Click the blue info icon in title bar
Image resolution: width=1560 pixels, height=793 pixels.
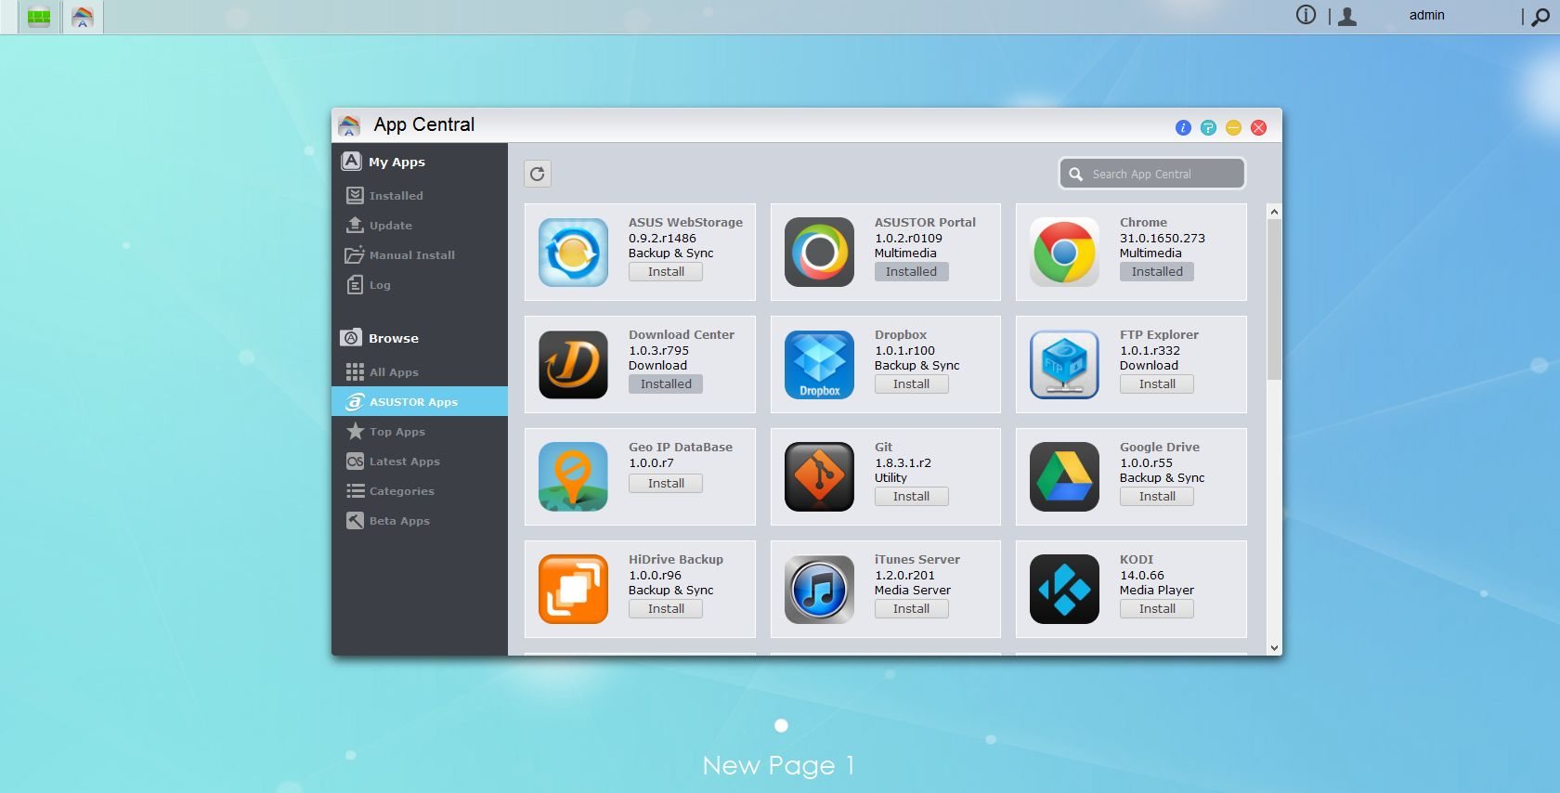pyautogui.click(x=1183, y=127)
